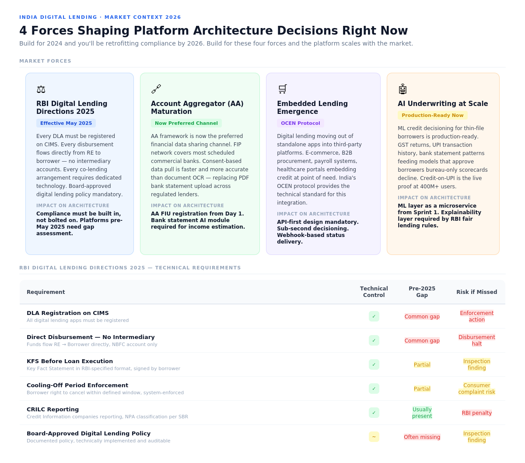Click the link chain icon for Account Aggregator
This screenshot has width=525, height=463.
point(156,89)
